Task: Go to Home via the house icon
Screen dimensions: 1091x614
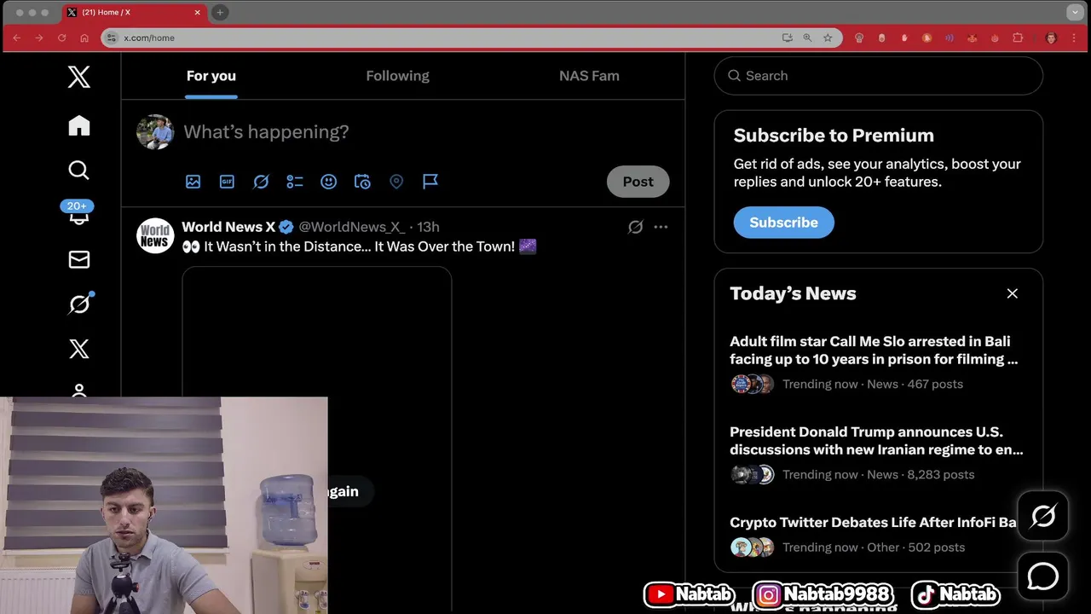Action: coord(79,126)
